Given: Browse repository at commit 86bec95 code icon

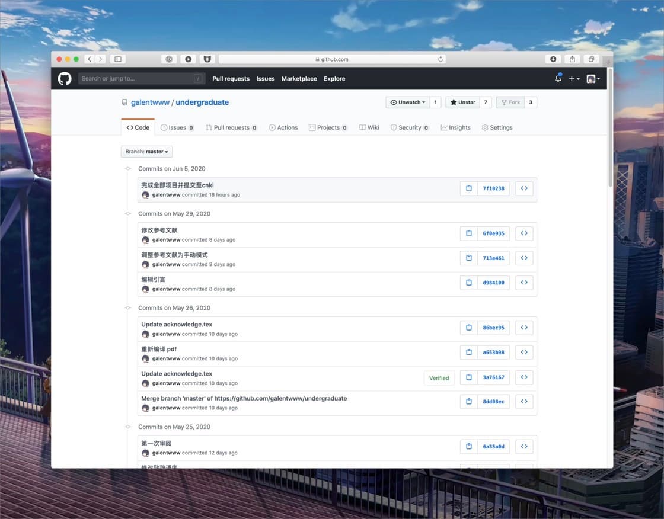Looking at the screenshot, I should 524,328.
